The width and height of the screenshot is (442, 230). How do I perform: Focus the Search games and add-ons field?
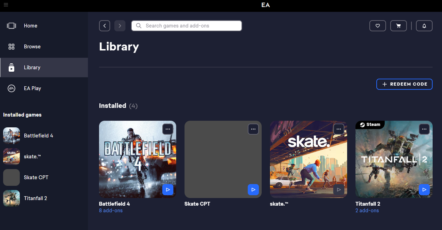click(x=186, y=26)
